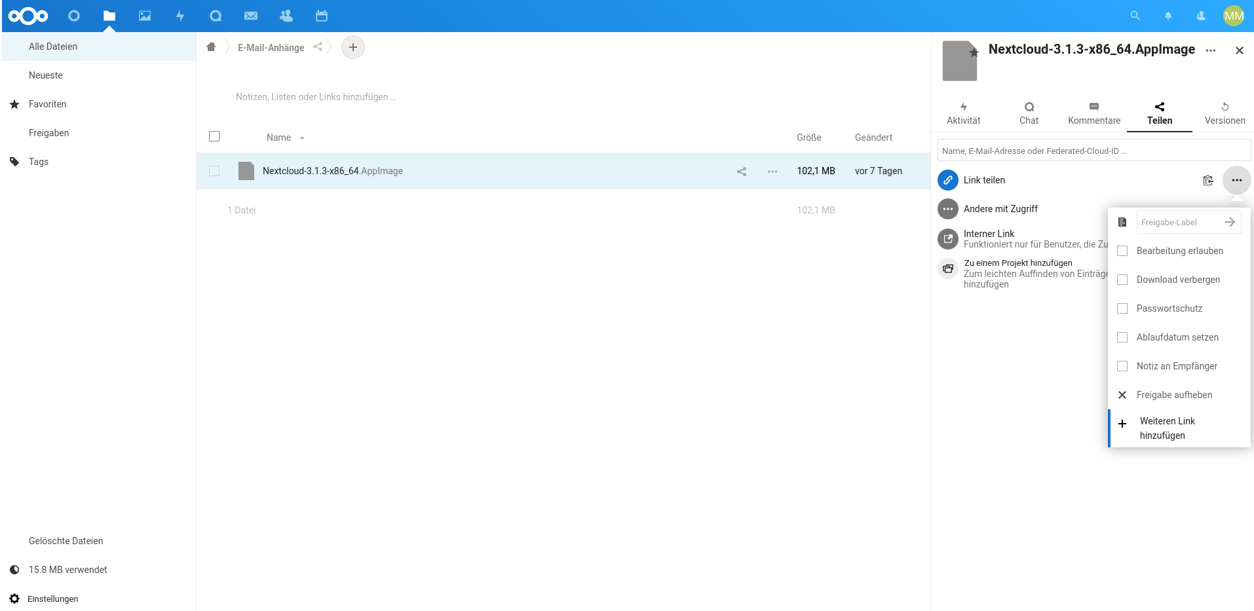Click E-Mail-Anhänge breadcrumb
Screen dimensions: 1254x611
pyautogui.click(x=271, y=48)
